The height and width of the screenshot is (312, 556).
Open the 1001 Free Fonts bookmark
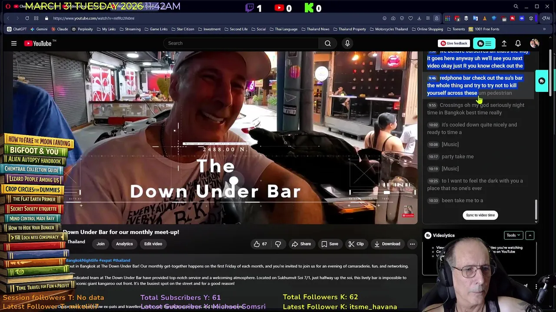click(484, 29)
